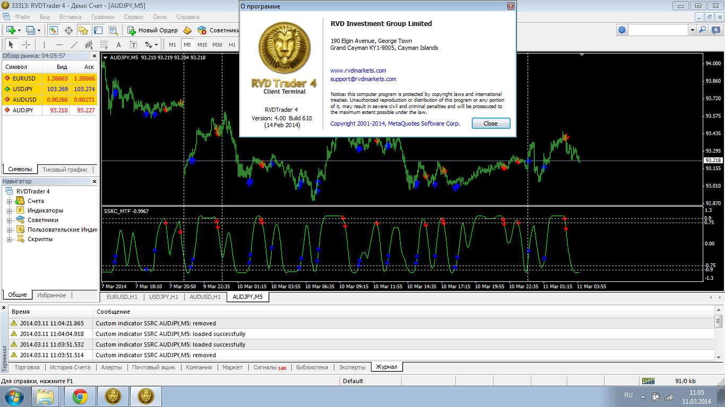Toggle the Market Watch window icon
Image resolution: width=725 pixels, height=407 pixels.
click(54, 30)
